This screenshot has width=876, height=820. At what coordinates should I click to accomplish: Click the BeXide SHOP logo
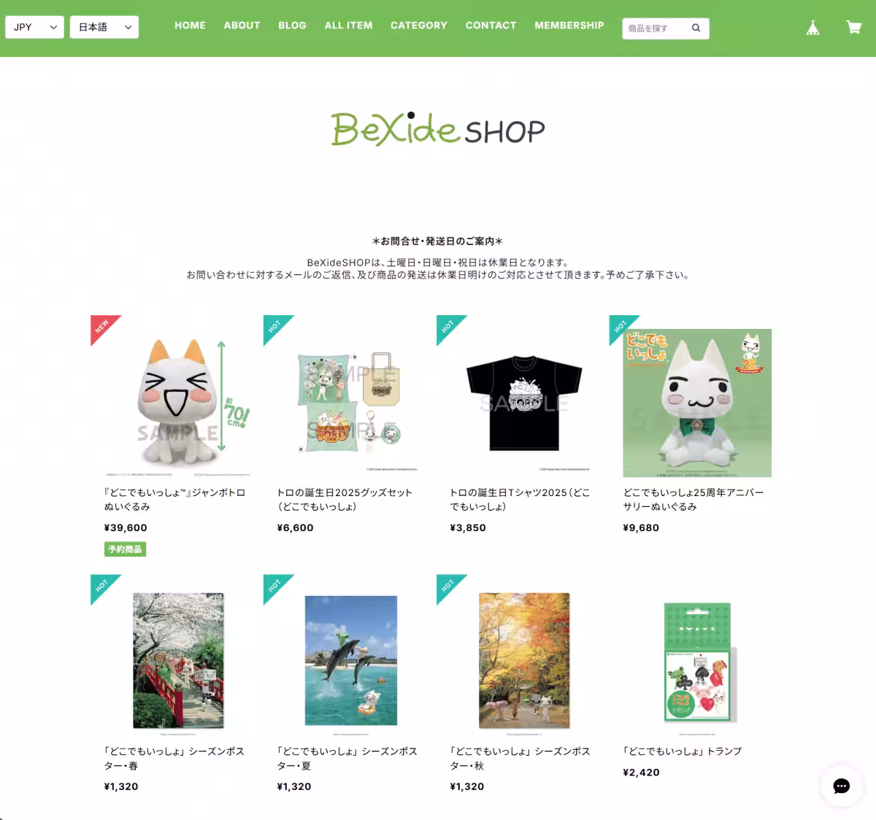438,130
